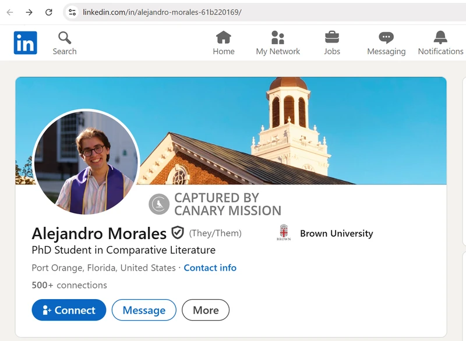Click the Connect button
The image size is (466, 341).
[69, 310]
